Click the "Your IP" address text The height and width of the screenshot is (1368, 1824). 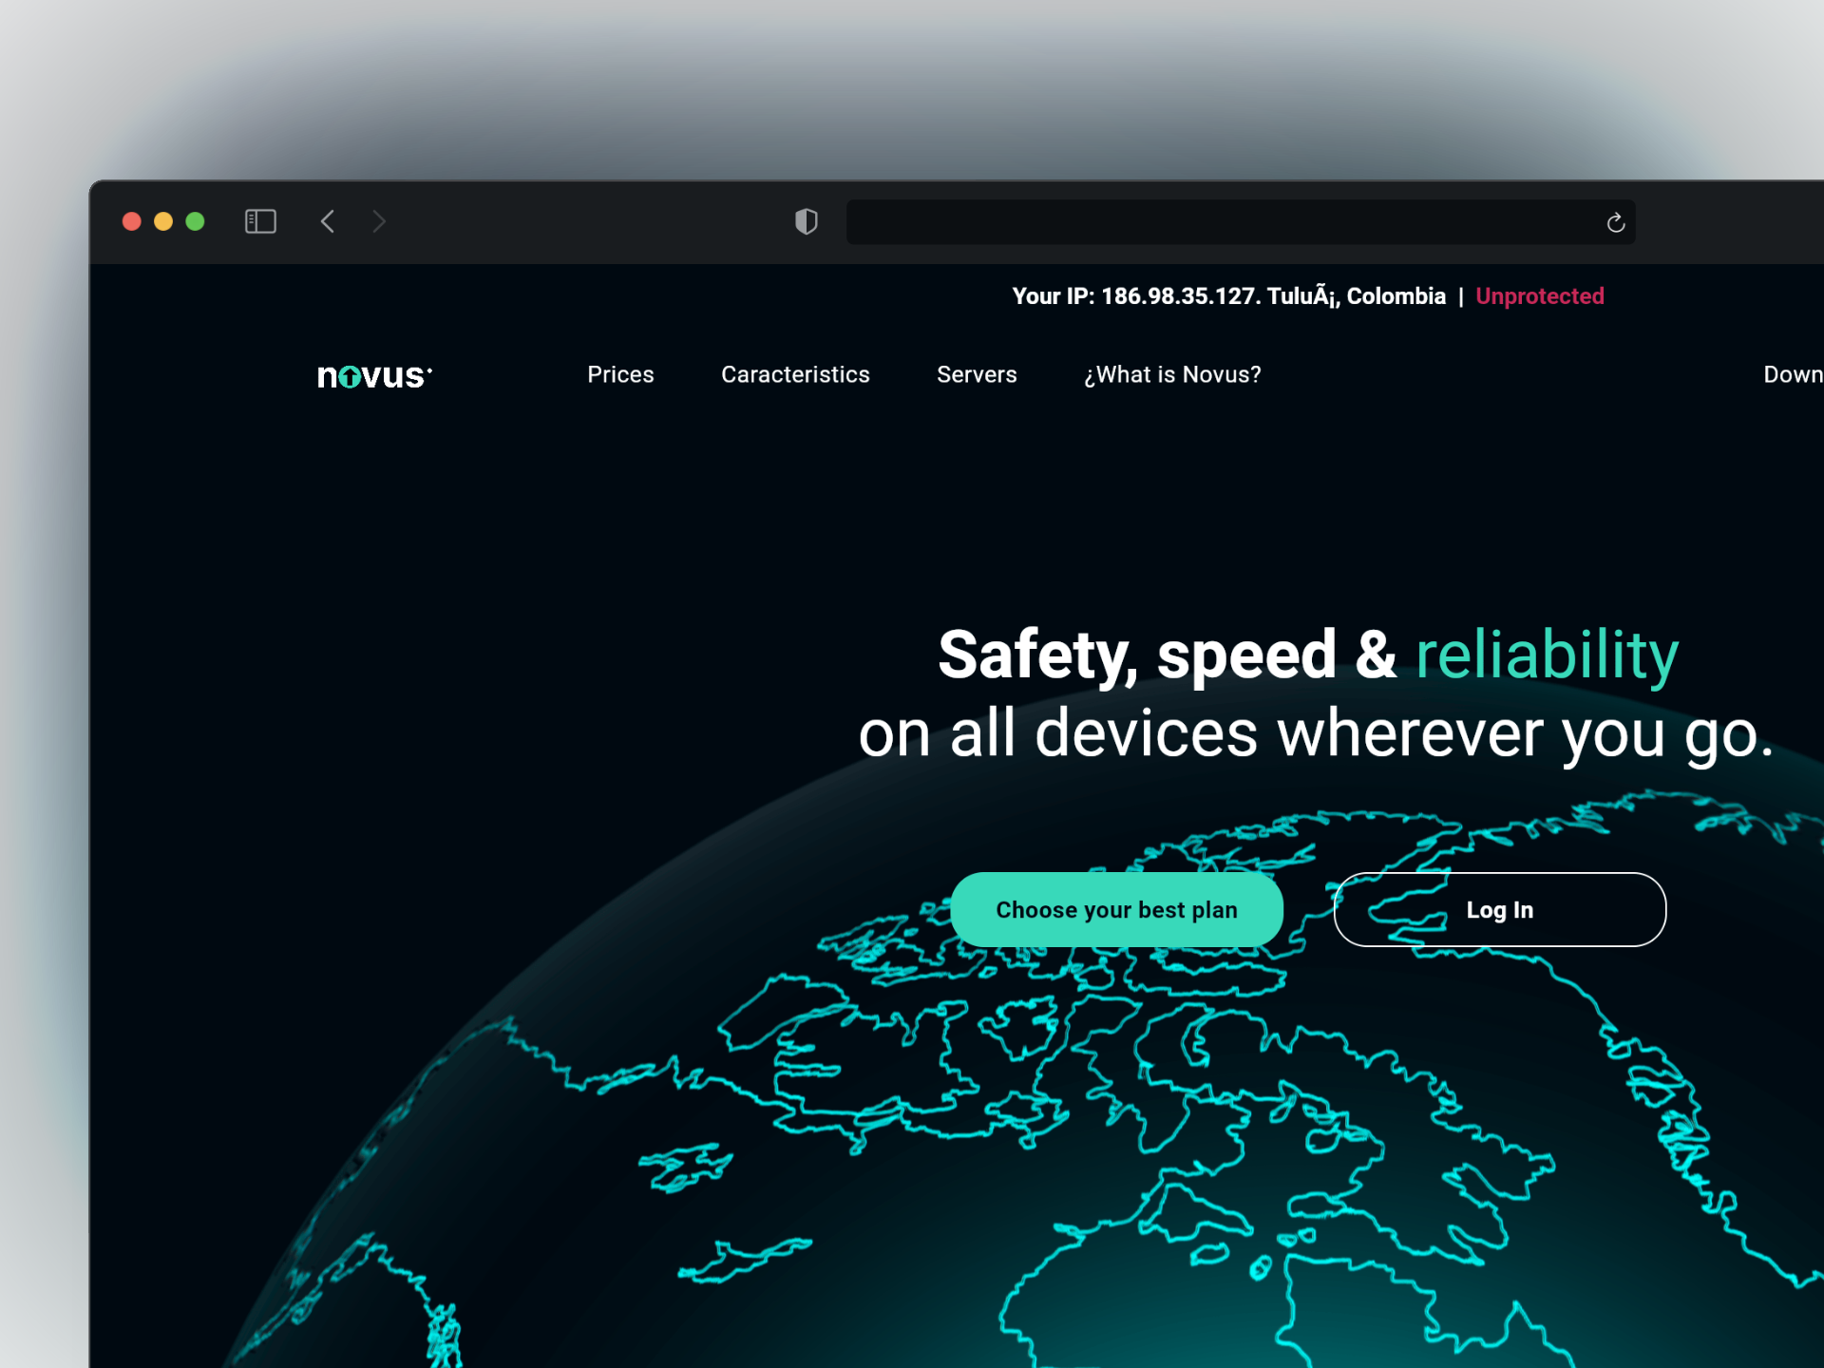tap(1228, 296)
